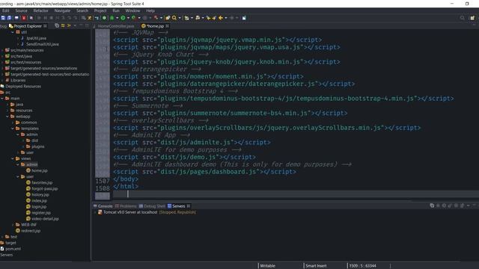The image size is (479, 269).
Task: Collapse the main folder in explorer
Action: (x=2, y=99)
